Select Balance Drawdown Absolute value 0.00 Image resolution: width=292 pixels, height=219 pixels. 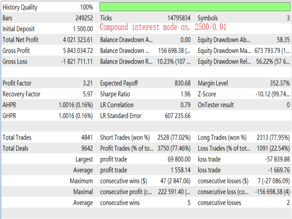[x=186, y=40]
